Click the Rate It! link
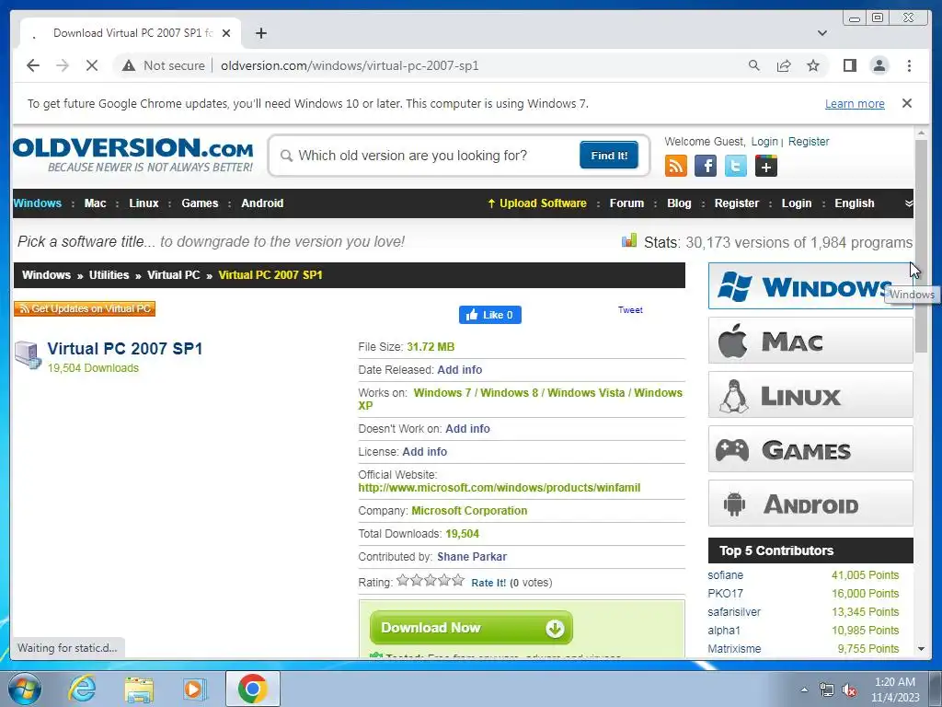942x707 pixels. click(488, 583)
